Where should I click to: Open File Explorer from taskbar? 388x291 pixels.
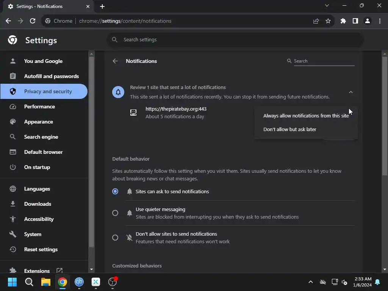(46, 282)
